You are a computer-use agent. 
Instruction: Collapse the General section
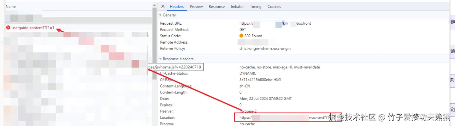[x=160, y=15]
